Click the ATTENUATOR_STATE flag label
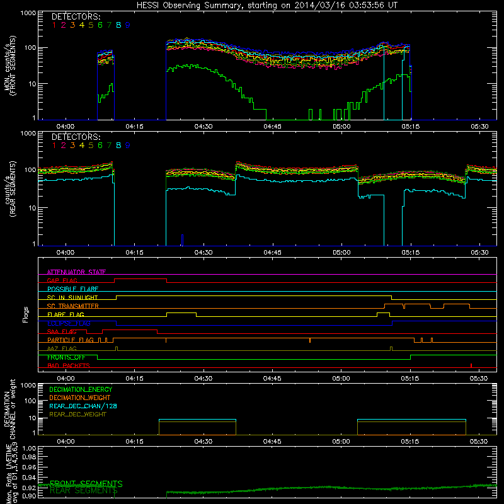The height and width of the screenshot is (504, 504). pos(76,272)
